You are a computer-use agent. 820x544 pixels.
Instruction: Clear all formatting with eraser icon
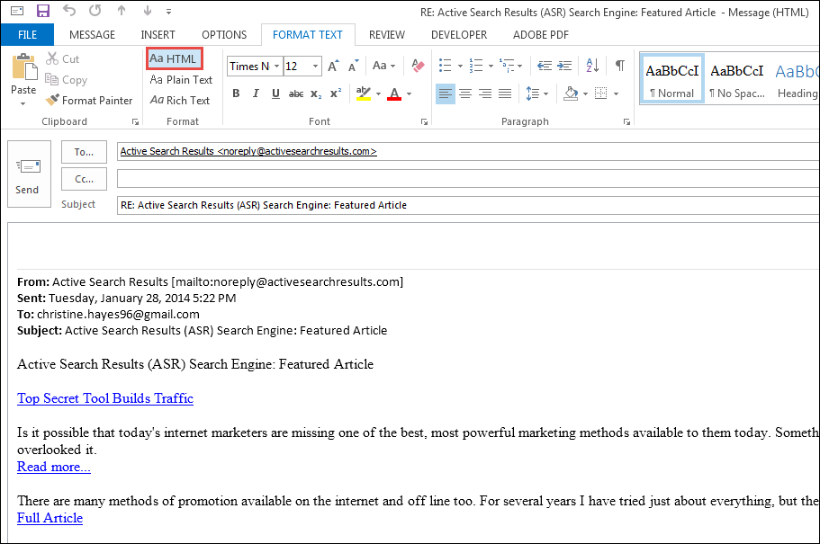[x=418, y=66]
